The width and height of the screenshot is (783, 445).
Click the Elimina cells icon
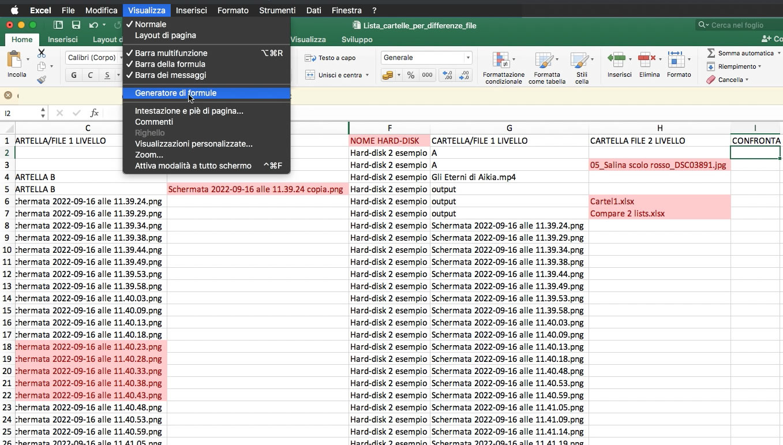point(647,59)
